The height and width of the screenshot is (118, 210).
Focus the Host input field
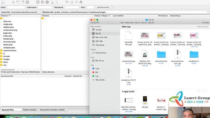[16, 7]
